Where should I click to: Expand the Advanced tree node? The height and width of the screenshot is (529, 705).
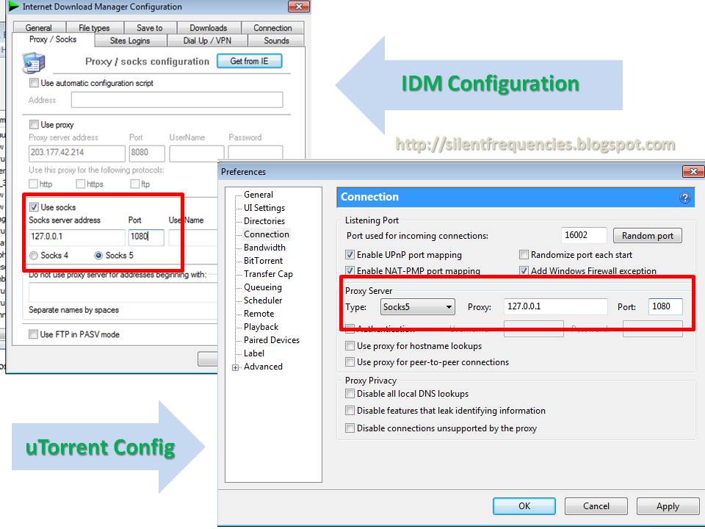[x=235, y=367]
